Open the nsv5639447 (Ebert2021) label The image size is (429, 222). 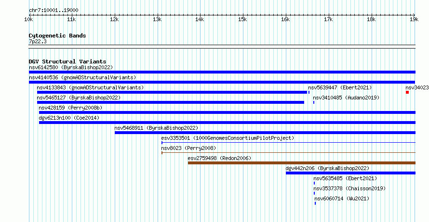[x=340, y=87]
